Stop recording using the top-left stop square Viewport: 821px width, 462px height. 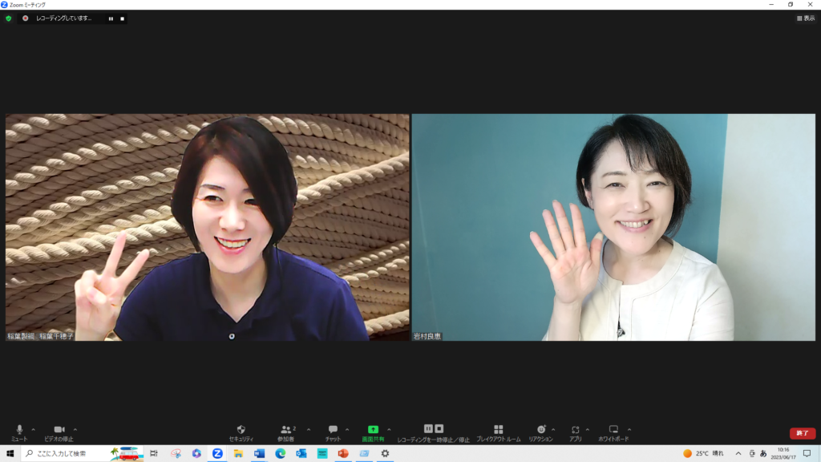tap(122, 18)
